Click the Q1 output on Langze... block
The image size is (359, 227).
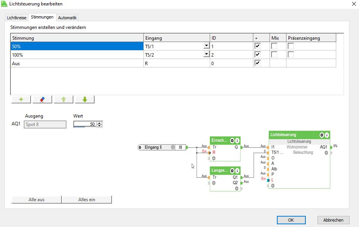[235, 177]
